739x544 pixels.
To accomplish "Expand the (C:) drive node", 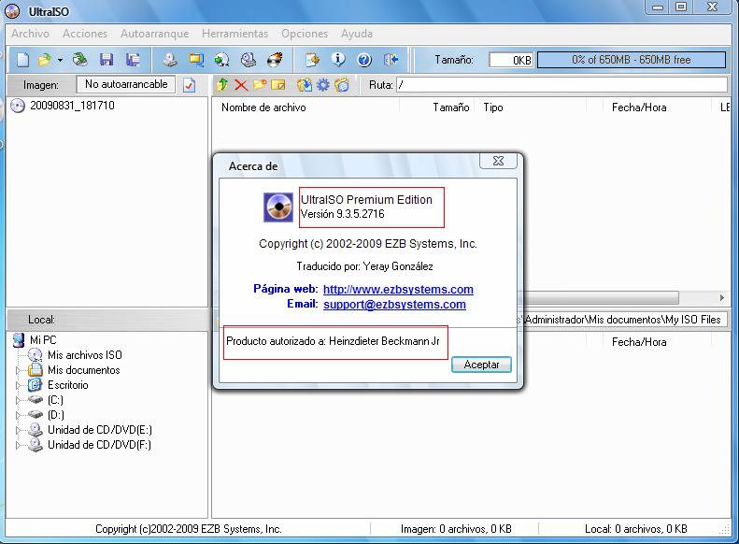I will coord(19,400).
